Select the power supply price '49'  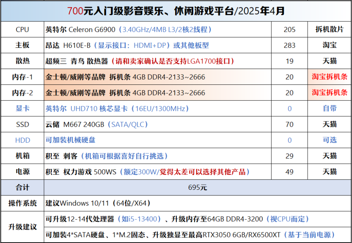pos(289,172)
